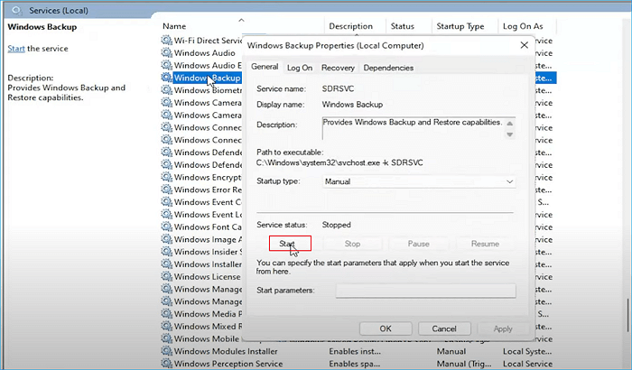Open the Startup type dropdown
Screen dimensions: 632x370
click(419, 181)
